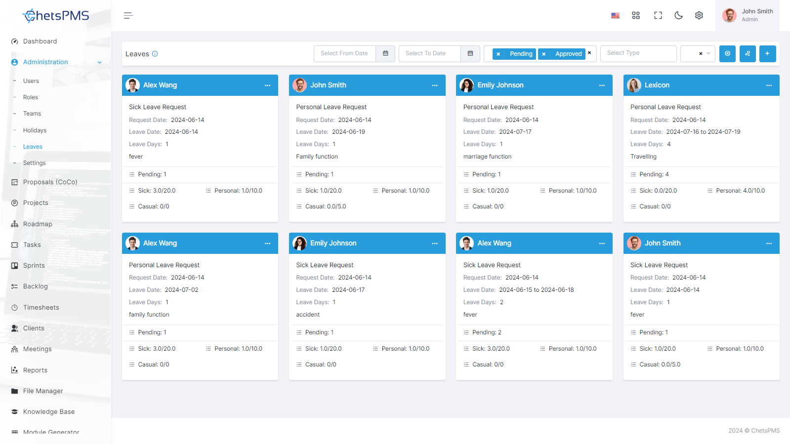Click 'Travelling' reason on Lexicon card
Screen dimensions: 790x444
point(643,157)
